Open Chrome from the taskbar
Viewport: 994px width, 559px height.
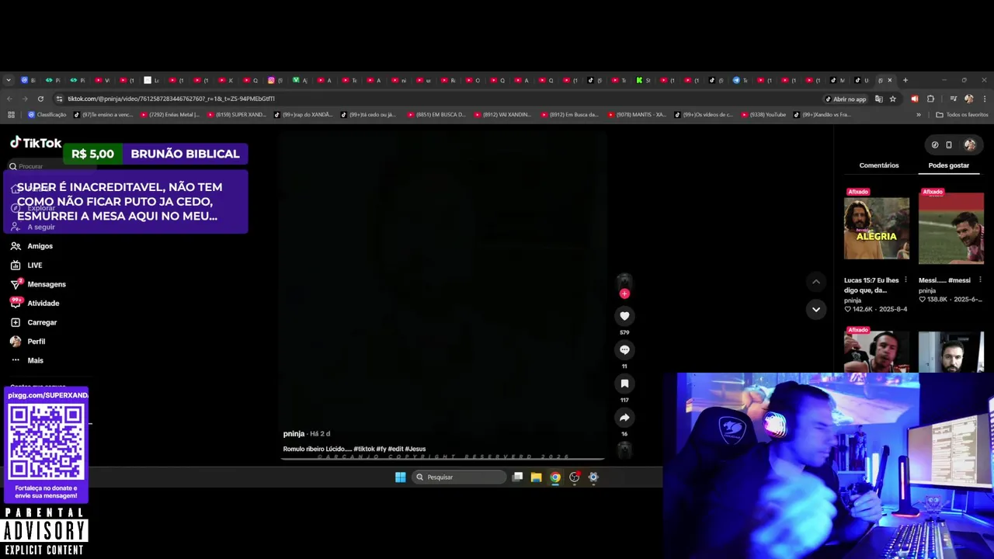(x=555, y=477)
